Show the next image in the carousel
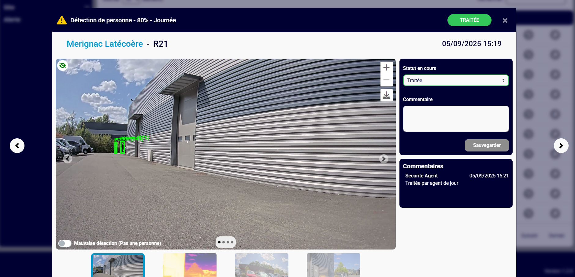Viewport: 575px width, 277px height. (384, 159)
